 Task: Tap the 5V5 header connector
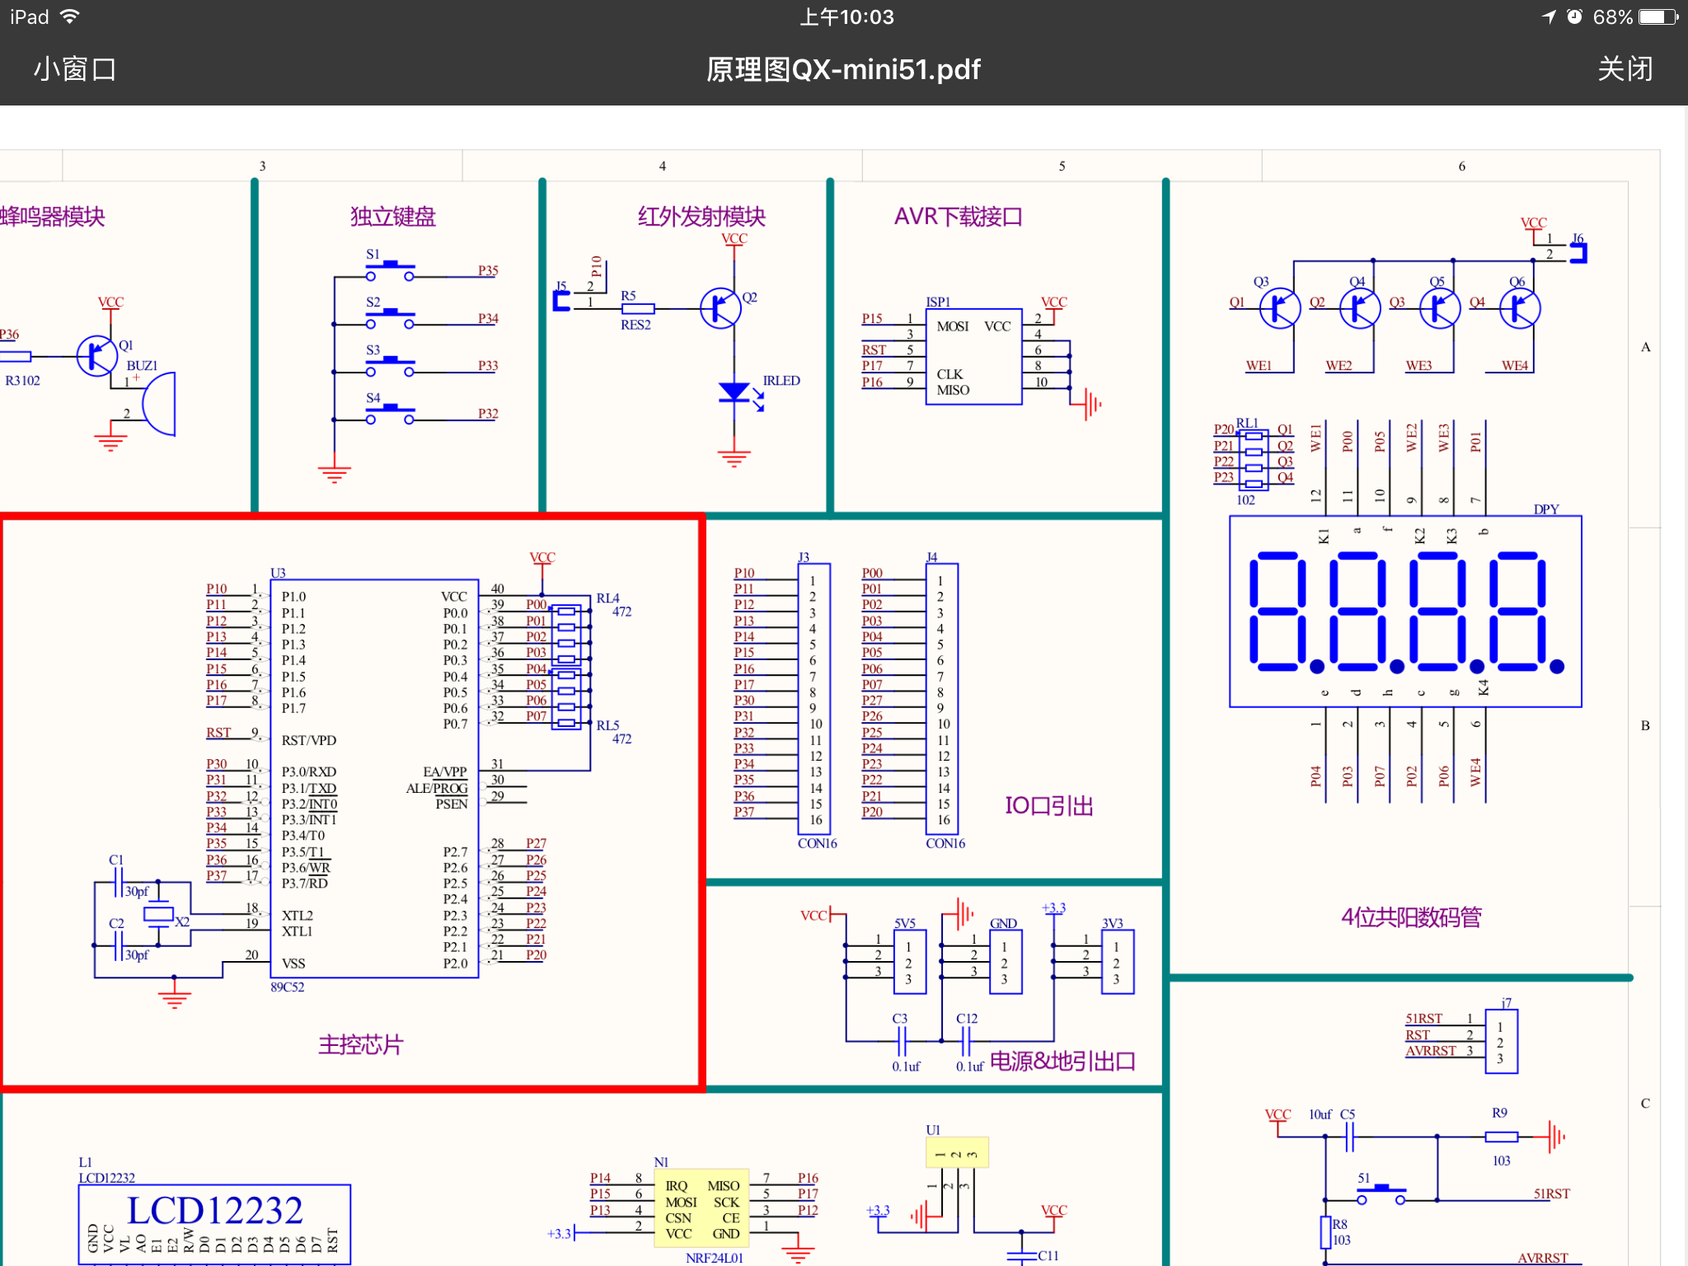click(x=909, y=962)
